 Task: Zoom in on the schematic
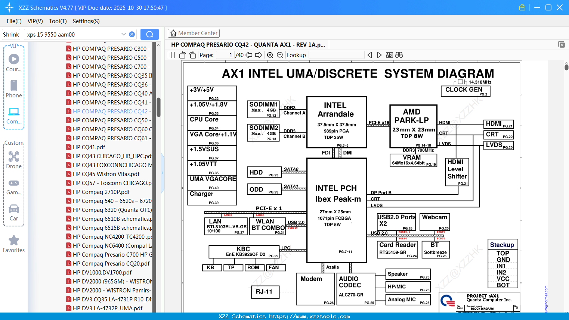pos(270,55)
